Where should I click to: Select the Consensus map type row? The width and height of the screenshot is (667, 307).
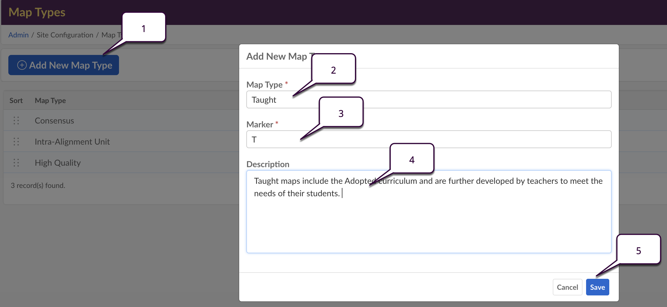coord(54,121)
